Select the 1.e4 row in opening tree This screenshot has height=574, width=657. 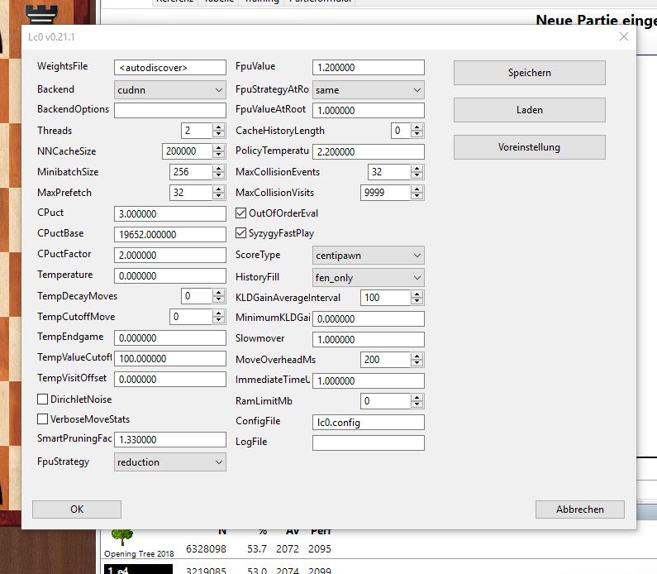[138, 569]
